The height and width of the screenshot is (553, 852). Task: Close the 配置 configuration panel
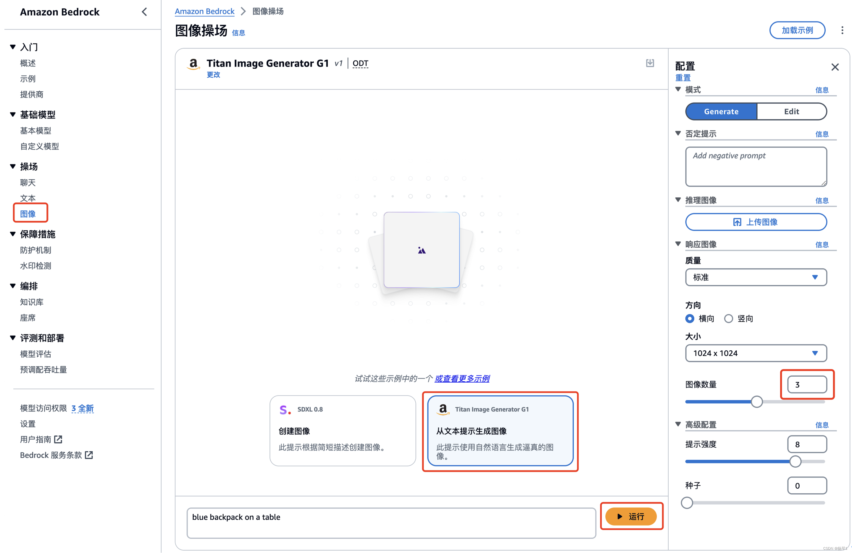[x=835, y=67]
